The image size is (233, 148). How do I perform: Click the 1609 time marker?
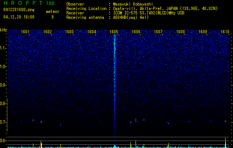coord(203,31)
